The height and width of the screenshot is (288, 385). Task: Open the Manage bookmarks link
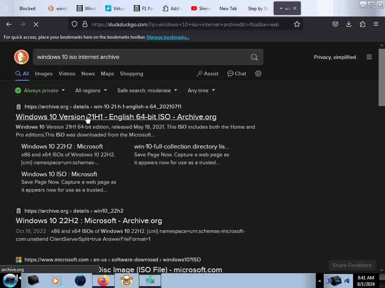tap(168, 37)
